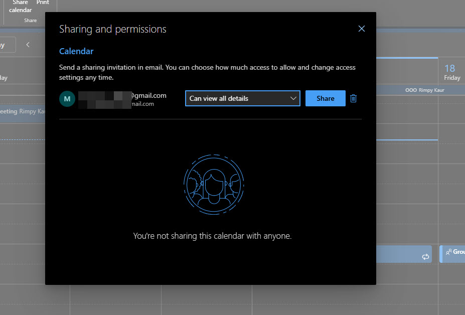Close the Sharing and permissions dialog
465x315 pixels.
(x=362, y=29)
